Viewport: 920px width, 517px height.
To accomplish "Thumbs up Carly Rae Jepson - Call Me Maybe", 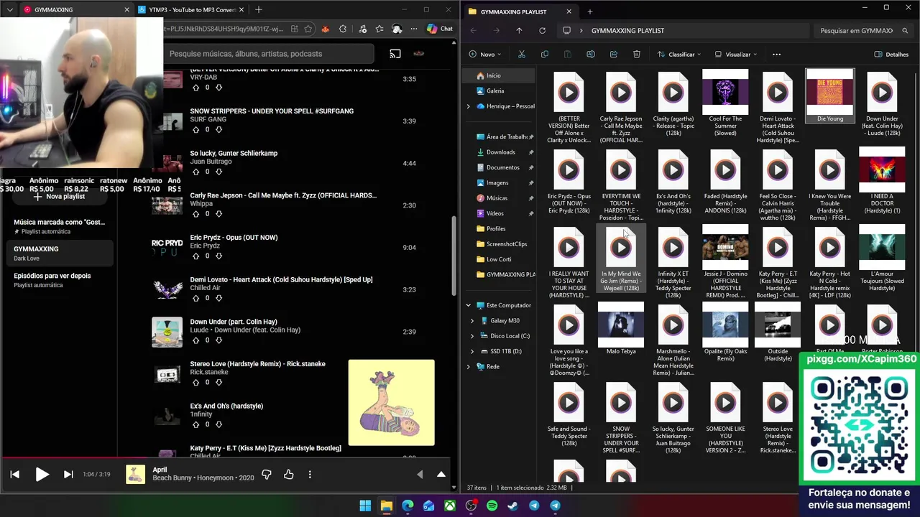I will click(195, 213).
